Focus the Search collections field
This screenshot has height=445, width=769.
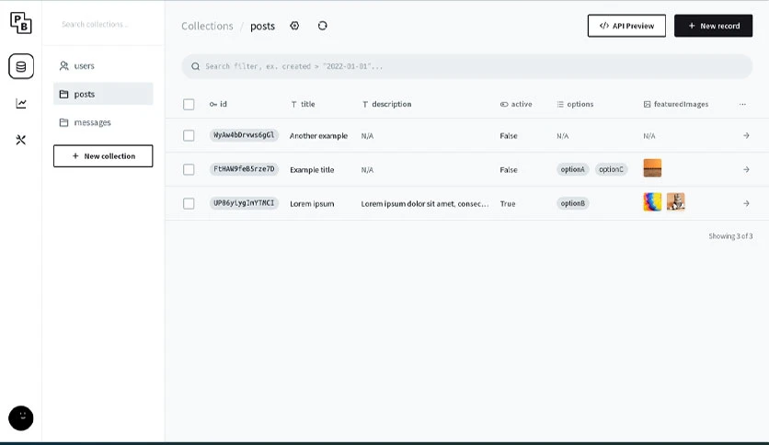[x=103, y=24]
